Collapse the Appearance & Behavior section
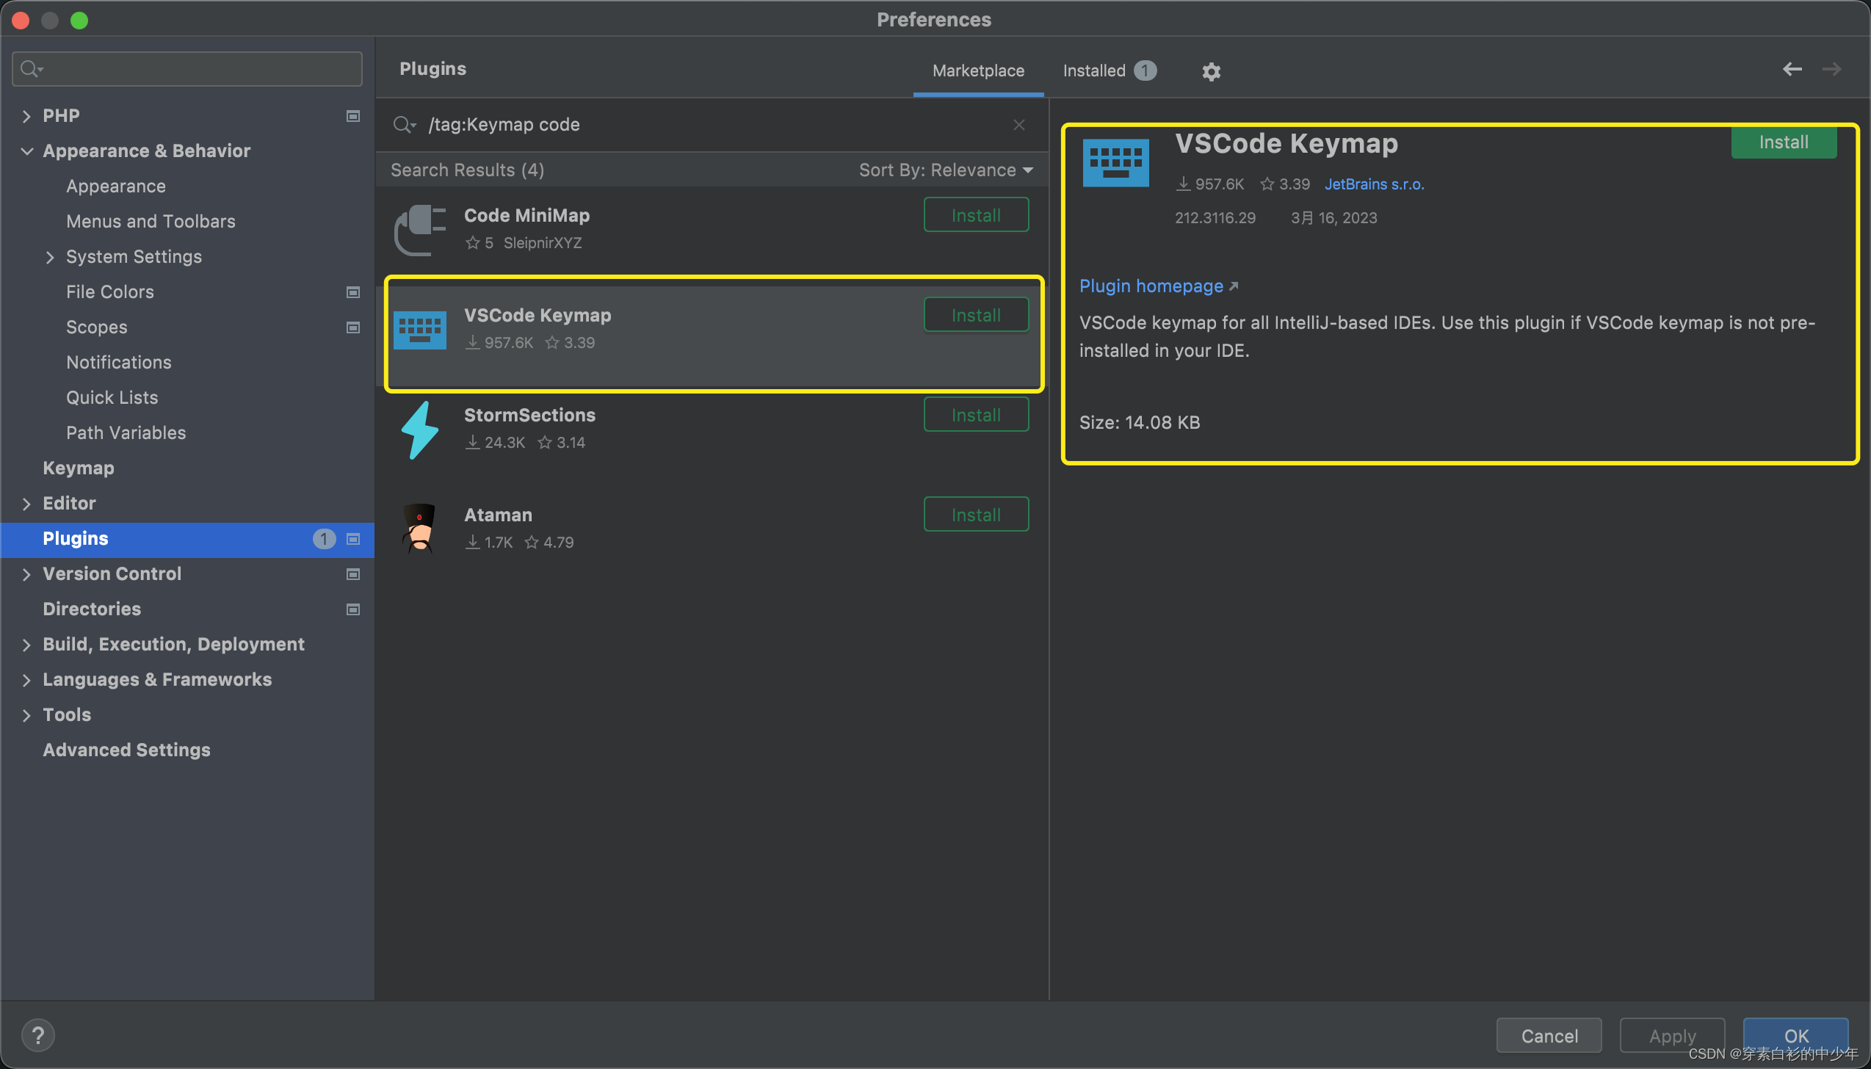This screenshot has width=1871, height=1069. coord(26,151)
